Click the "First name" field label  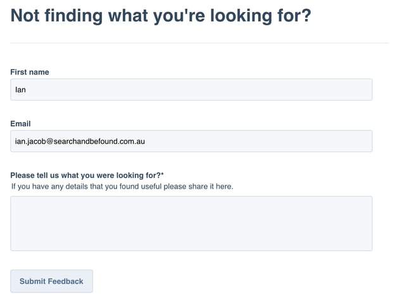30,72
